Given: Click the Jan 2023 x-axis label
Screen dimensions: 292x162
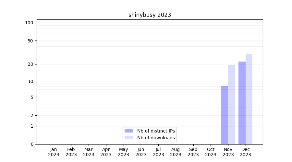Looking at the screenshot, I should click(x=54, y=152).
